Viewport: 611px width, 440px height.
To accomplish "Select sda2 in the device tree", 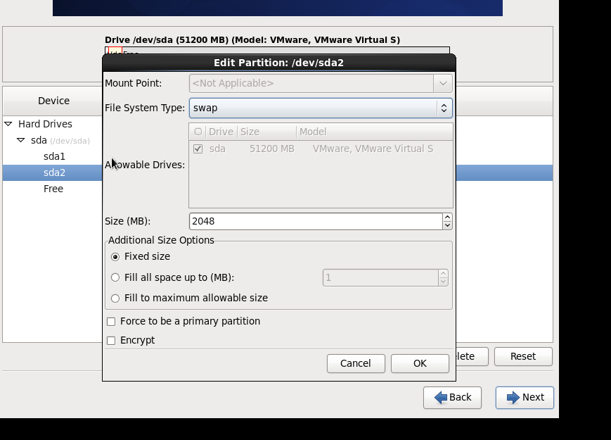I will tap(54, 172).
